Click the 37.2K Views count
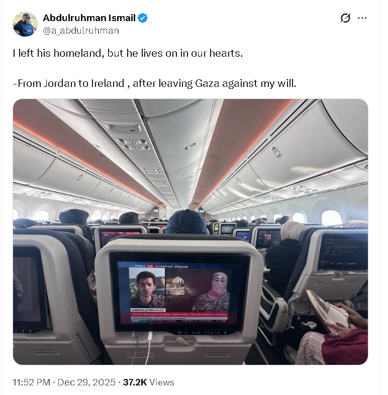The width and height of the screenshot is (388, 395). (x=149, y=382)
